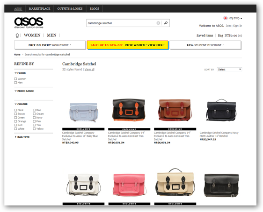Click inside the cambridge satchel search field
263x212 pixels.
[121, 23]
